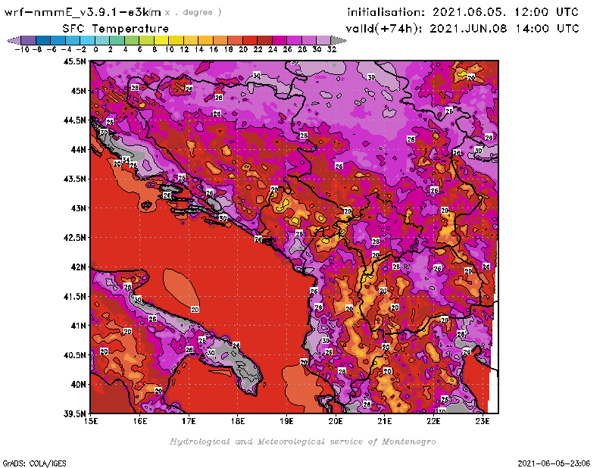The width and height of the screenshot is (606, 468).
Task: Click the latitude label '43.5N'
Action: (x=75, y=179)
